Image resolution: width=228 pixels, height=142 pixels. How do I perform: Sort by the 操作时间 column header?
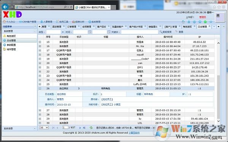[168, 37]
